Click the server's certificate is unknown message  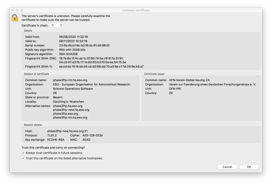click(x=66, y=18)
